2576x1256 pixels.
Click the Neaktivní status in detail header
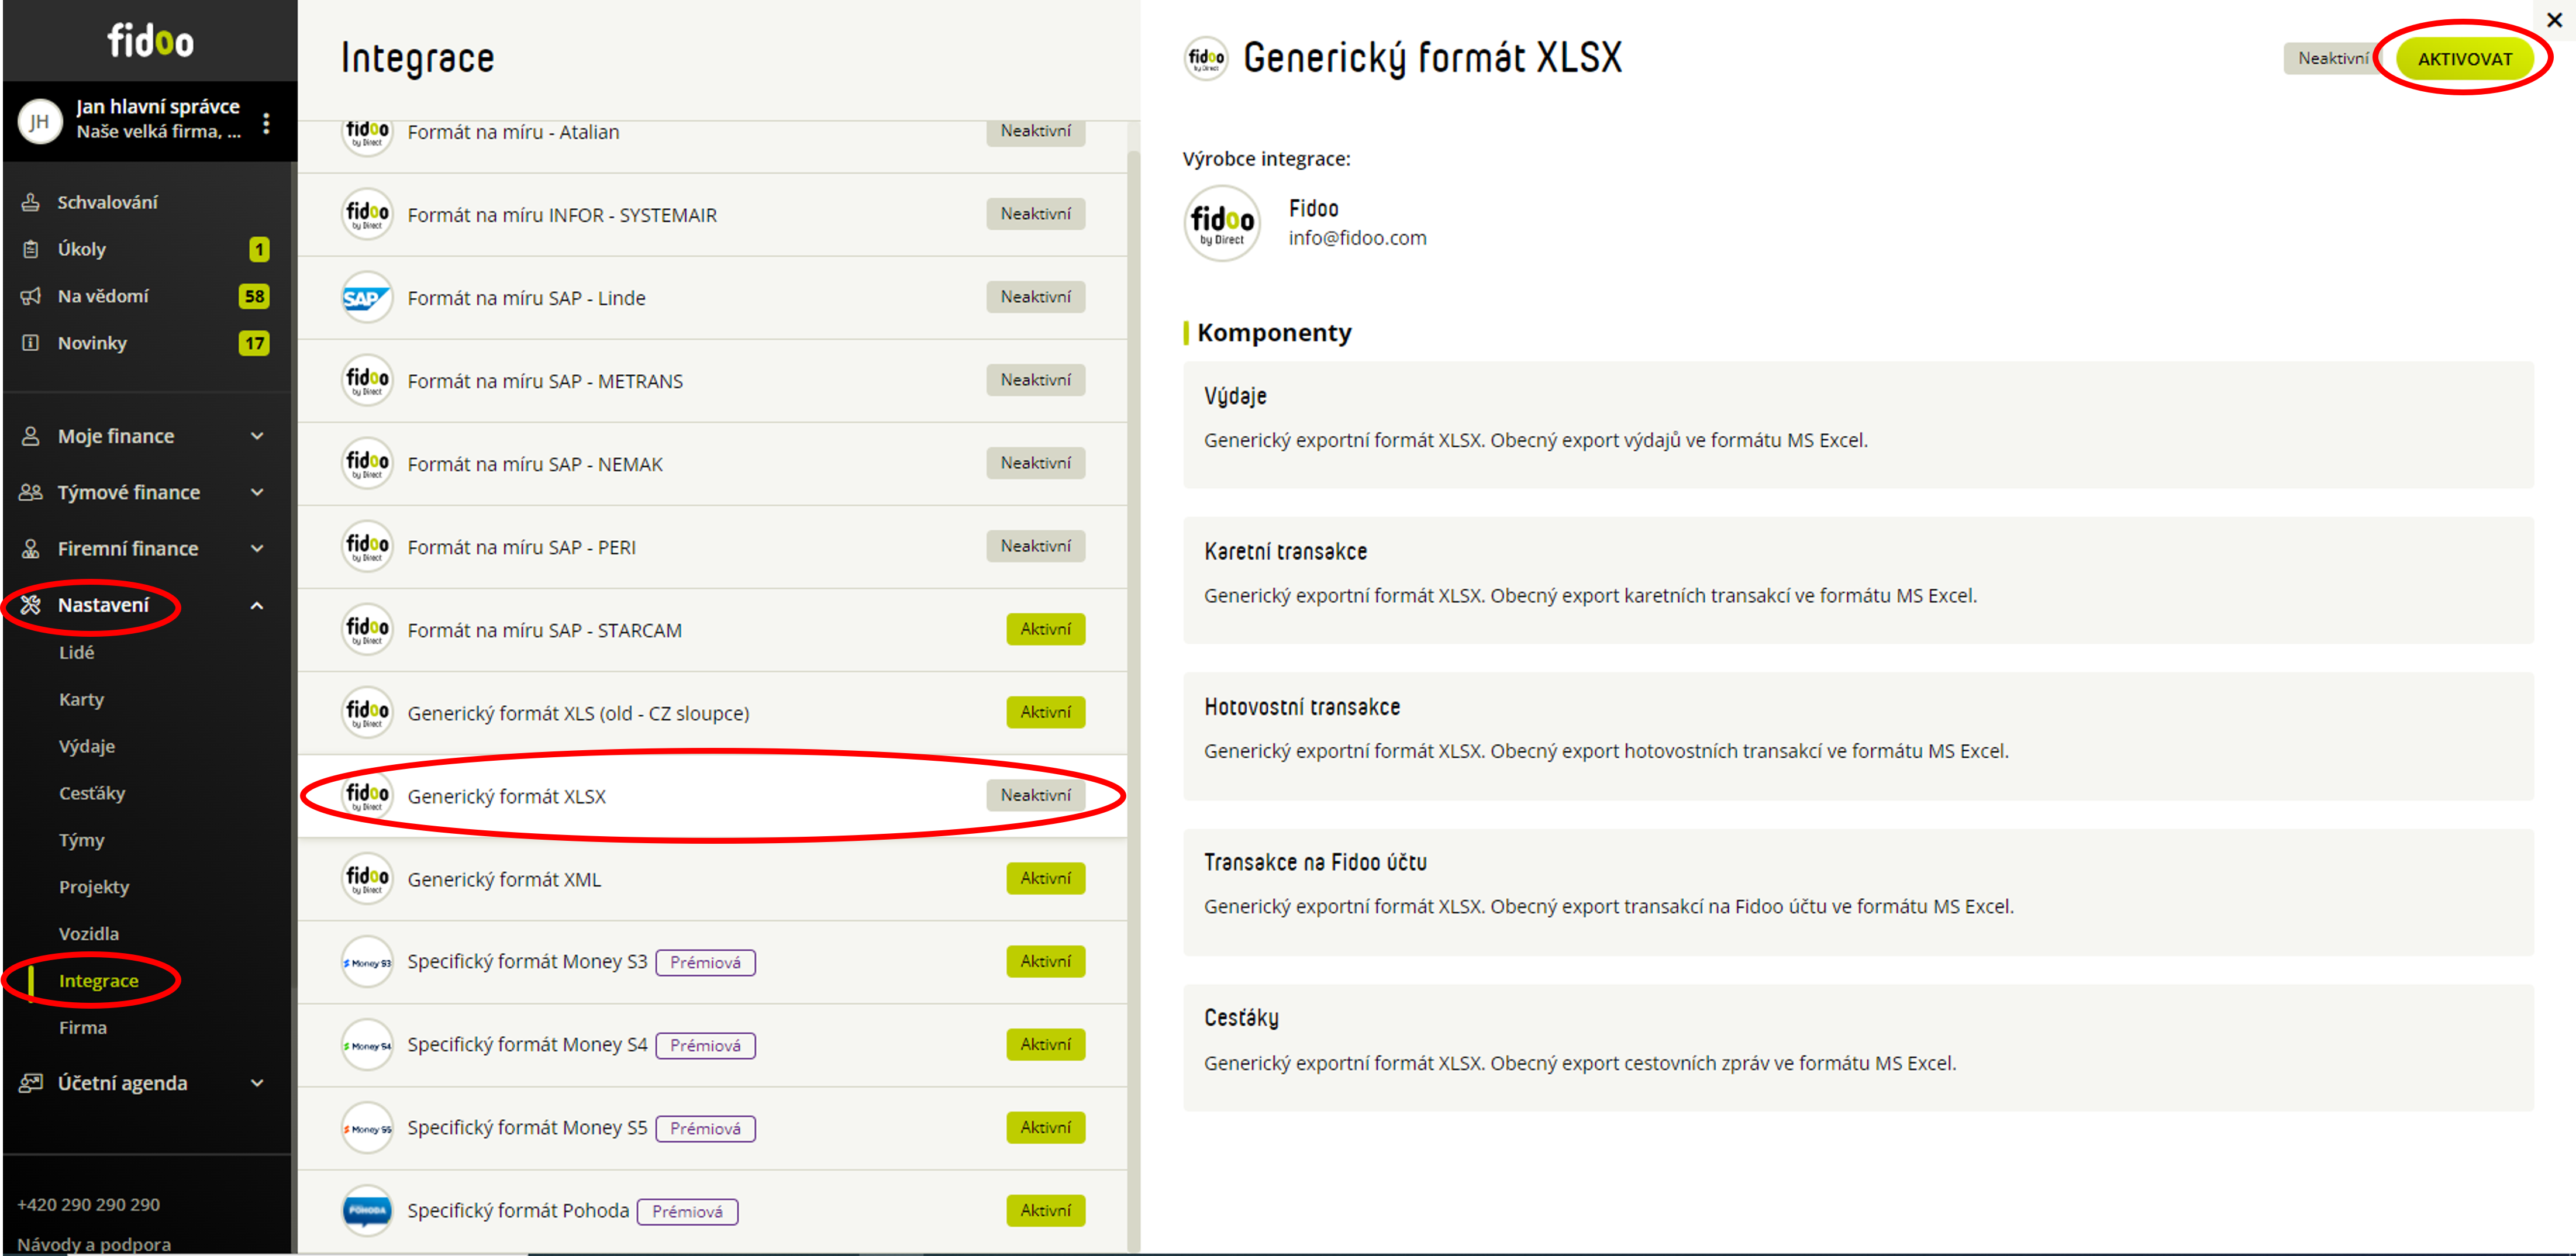[x=2332, y=58]
